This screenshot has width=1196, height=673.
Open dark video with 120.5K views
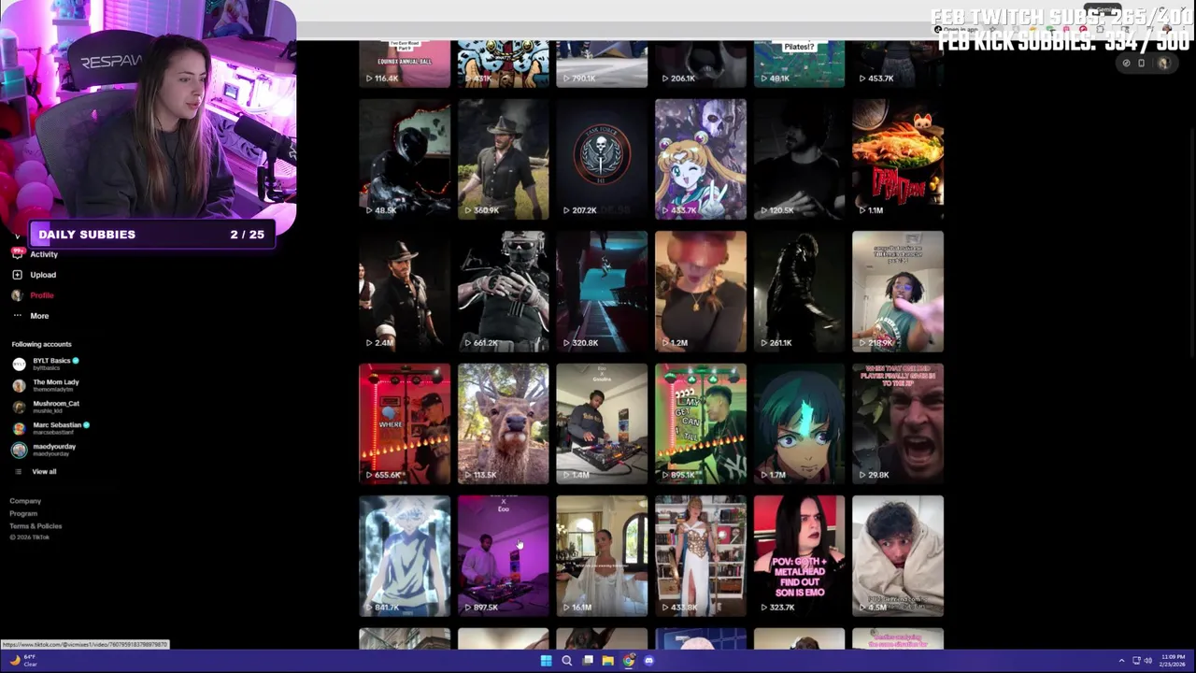point(799,159)
